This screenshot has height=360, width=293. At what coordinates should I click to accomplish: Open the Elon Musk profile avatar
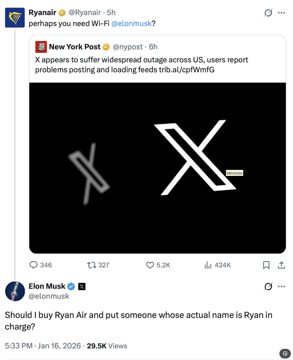15,291
